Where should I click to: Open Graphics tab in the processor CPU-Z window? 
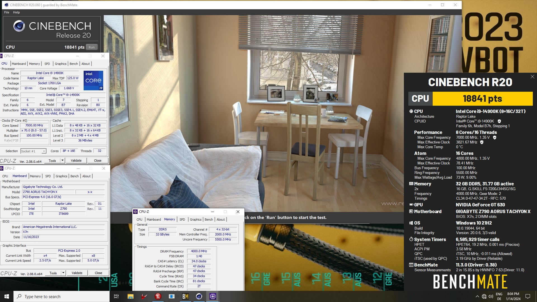[x=61, y=64]
